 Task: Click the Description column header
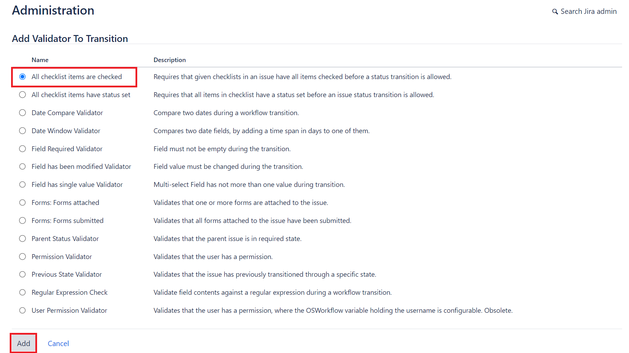click(169, 60)
